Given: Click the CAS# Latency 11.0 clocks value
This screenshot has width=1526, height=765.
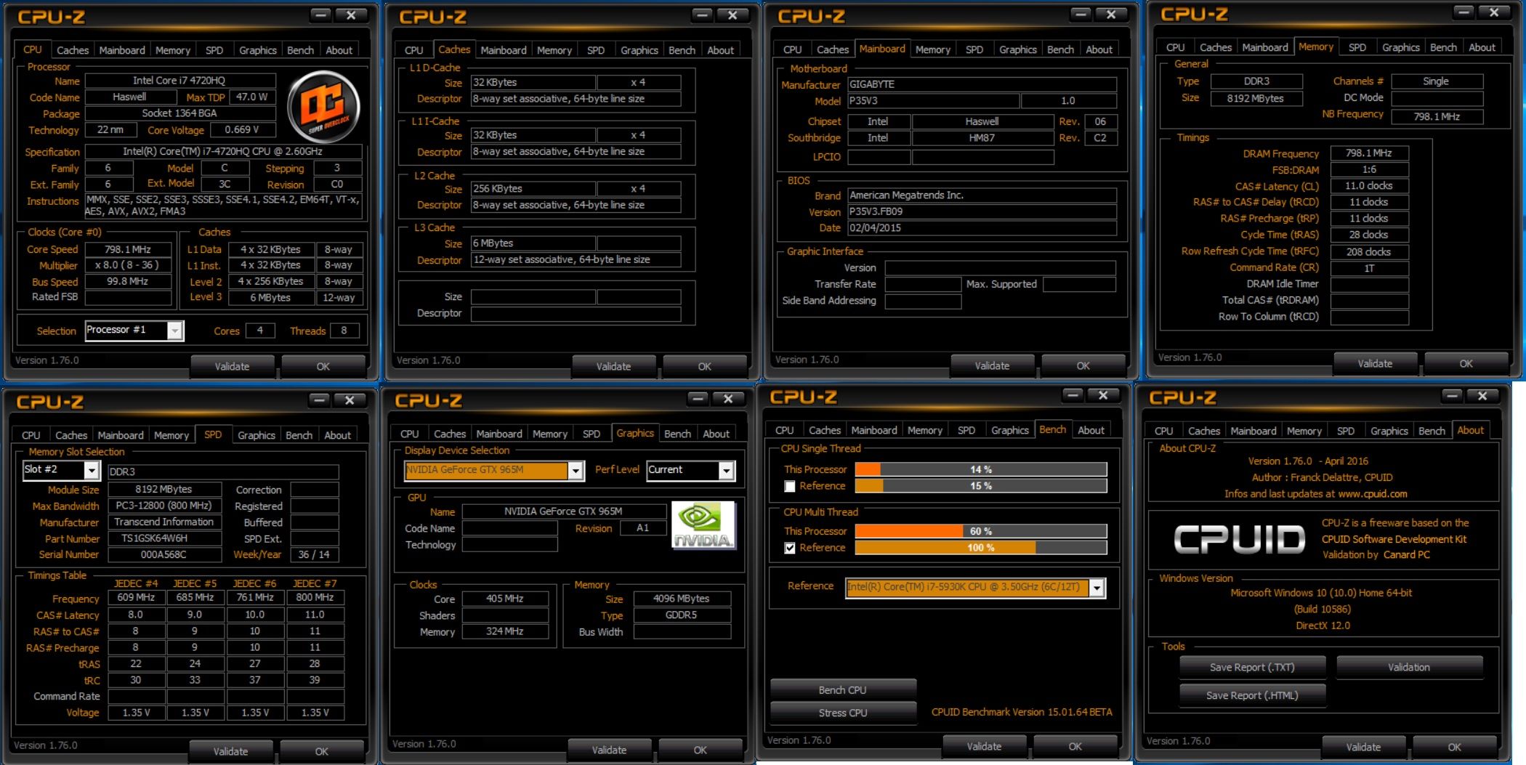Looking at the screenshot, I should click(1369, 186).
